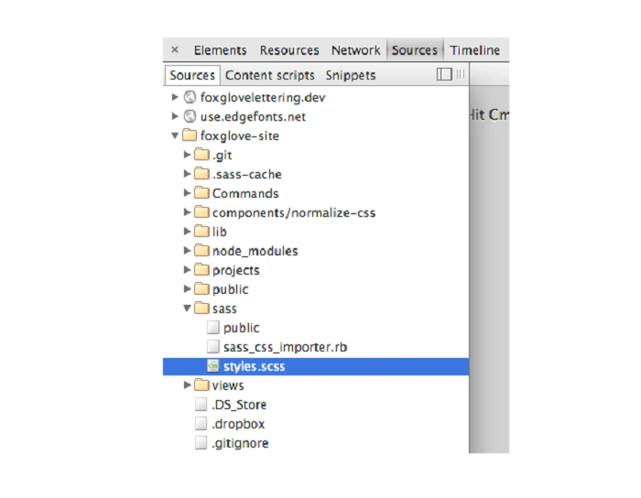Click the globe icon beside use.edgefonts.net

click(x=190, y=117)
